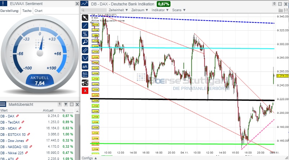Open saved chart folder icon
289x160 pixels.
tap(280, 10)
